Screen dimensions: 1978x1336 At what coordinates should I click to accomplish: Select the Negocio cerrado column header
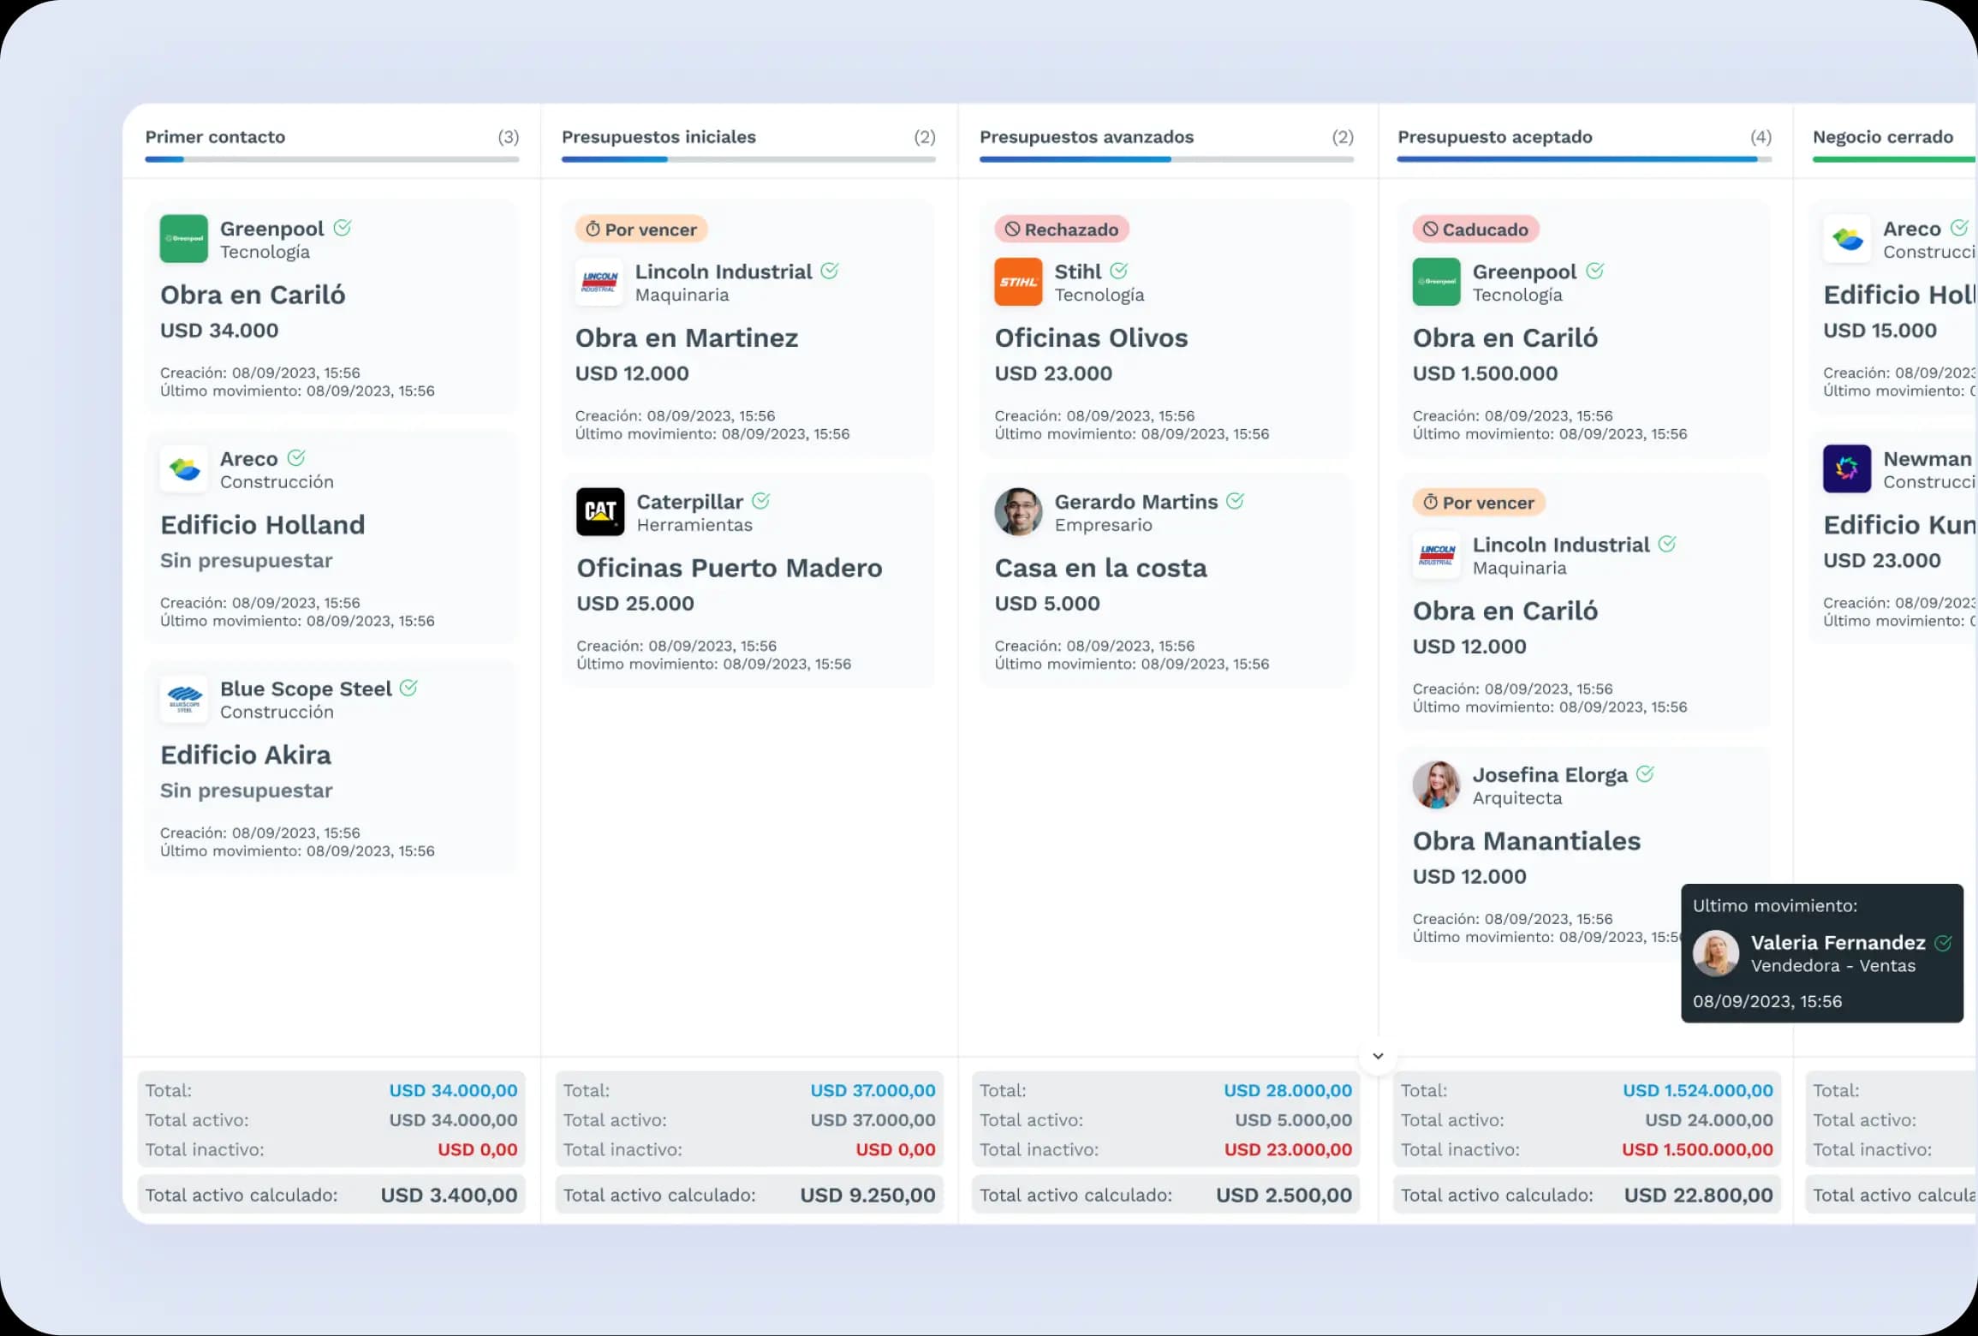[x=1883, y=137]
